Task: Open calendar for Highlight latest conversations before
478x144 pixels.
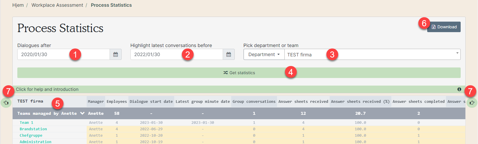Action: (x=229, y=54)
